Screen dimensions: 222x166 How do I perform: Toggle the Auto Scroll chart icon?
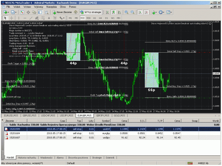click(x=140, y=12)
